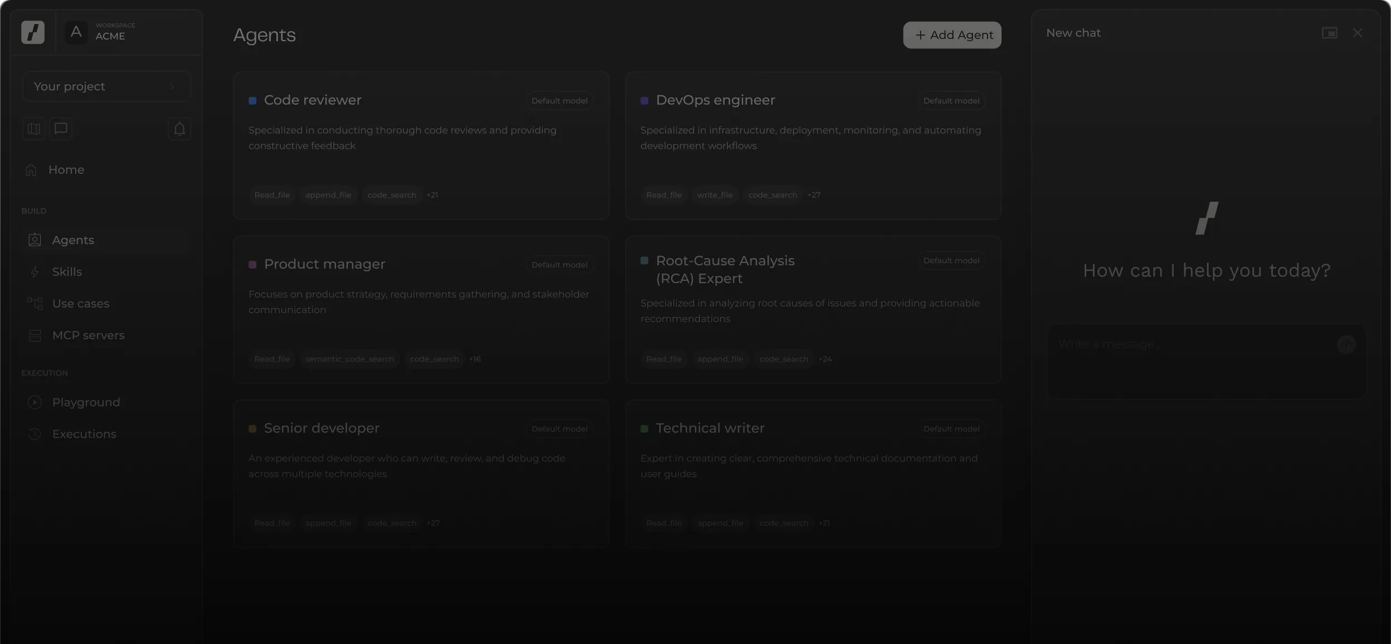Click Default model badge on Root-Cause Analysis
This screenshot has width=1391, height=644.
[x=951, y=261]
